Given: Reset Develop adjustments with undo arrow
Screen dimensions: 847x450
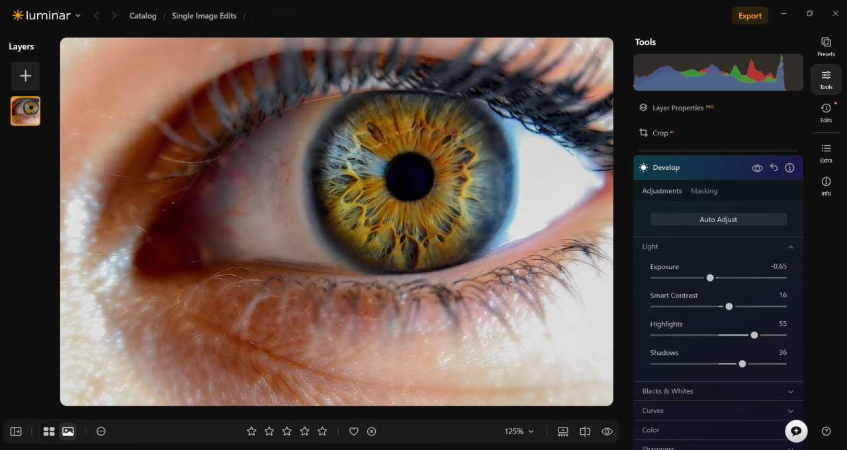Looking at the screenshot, I should click(774, 168).
